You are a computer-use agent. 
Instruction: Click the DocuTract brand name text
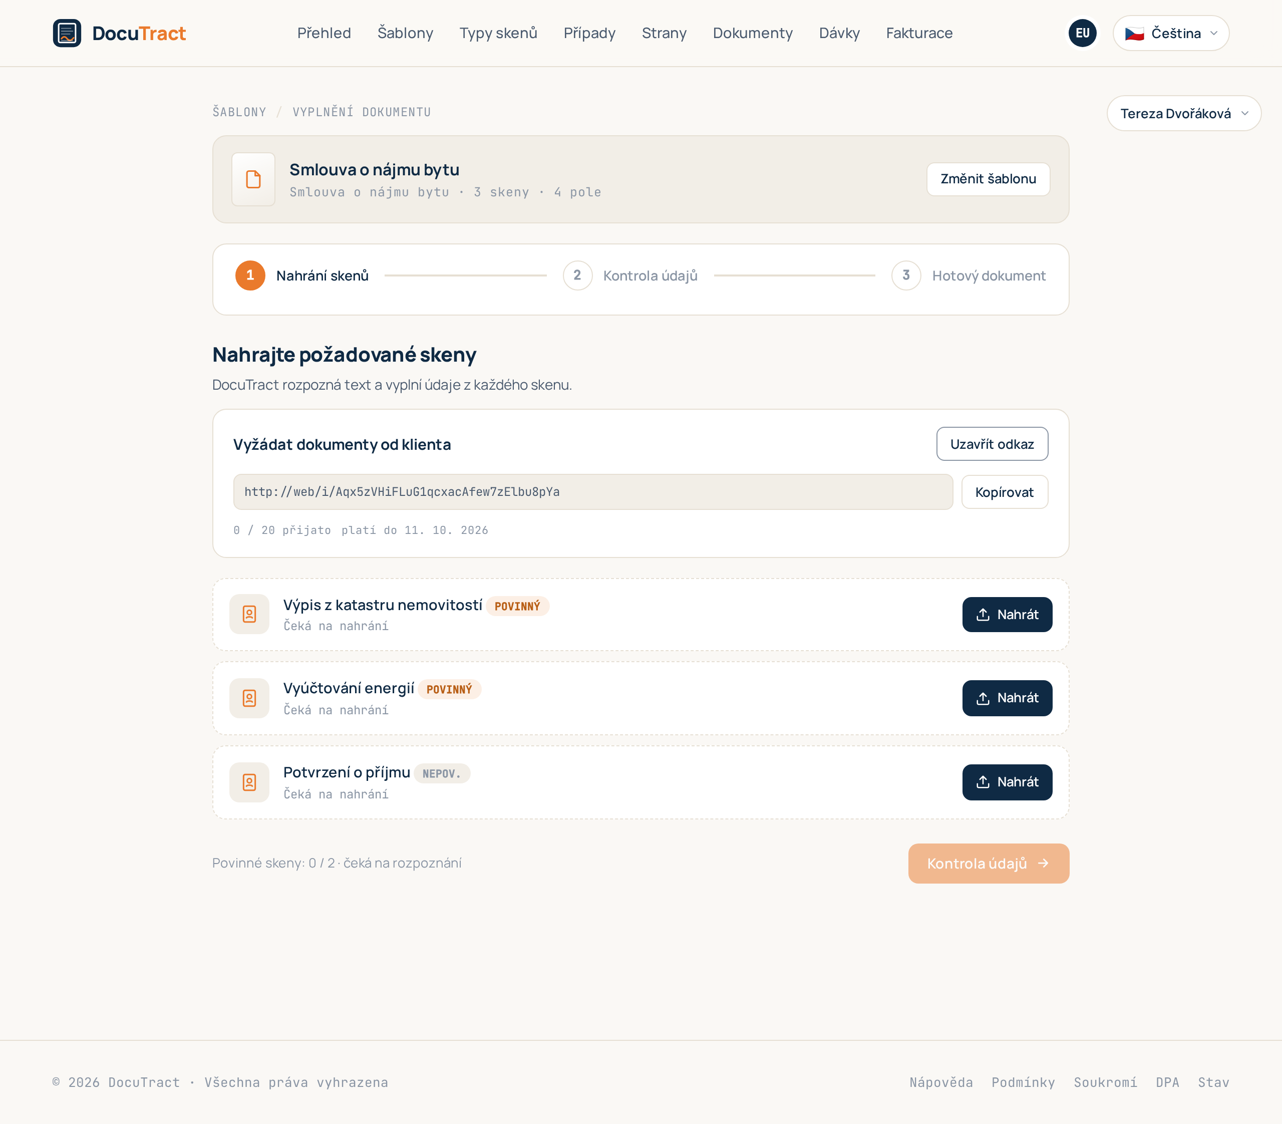point(139,33)
